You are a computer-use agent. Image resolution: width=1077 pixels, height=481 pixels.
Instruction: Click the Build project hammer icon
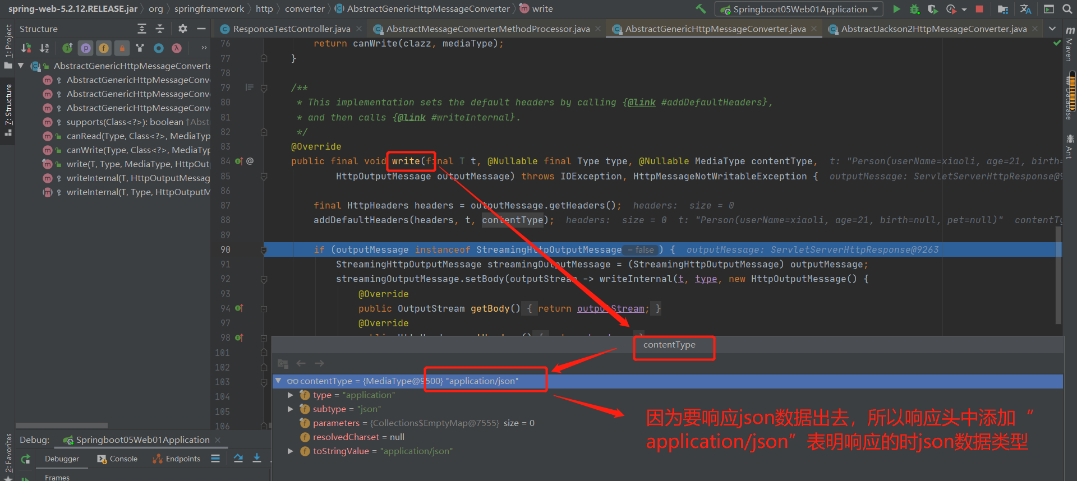[x=701, y=9]
